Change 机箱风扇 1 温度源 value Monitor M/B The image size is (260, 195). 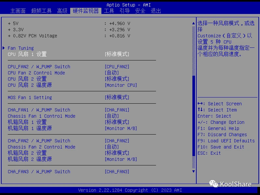point(121,128)
